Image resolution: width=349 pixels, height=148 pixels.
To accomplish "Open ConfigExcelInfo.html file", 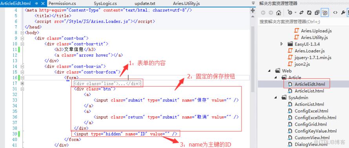I will tap(315, 117).
